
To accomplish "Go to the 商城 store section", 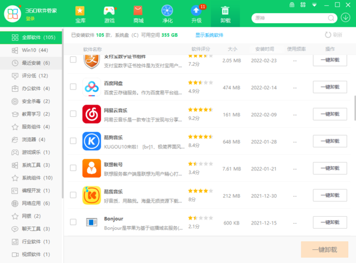I will point(138,14).
